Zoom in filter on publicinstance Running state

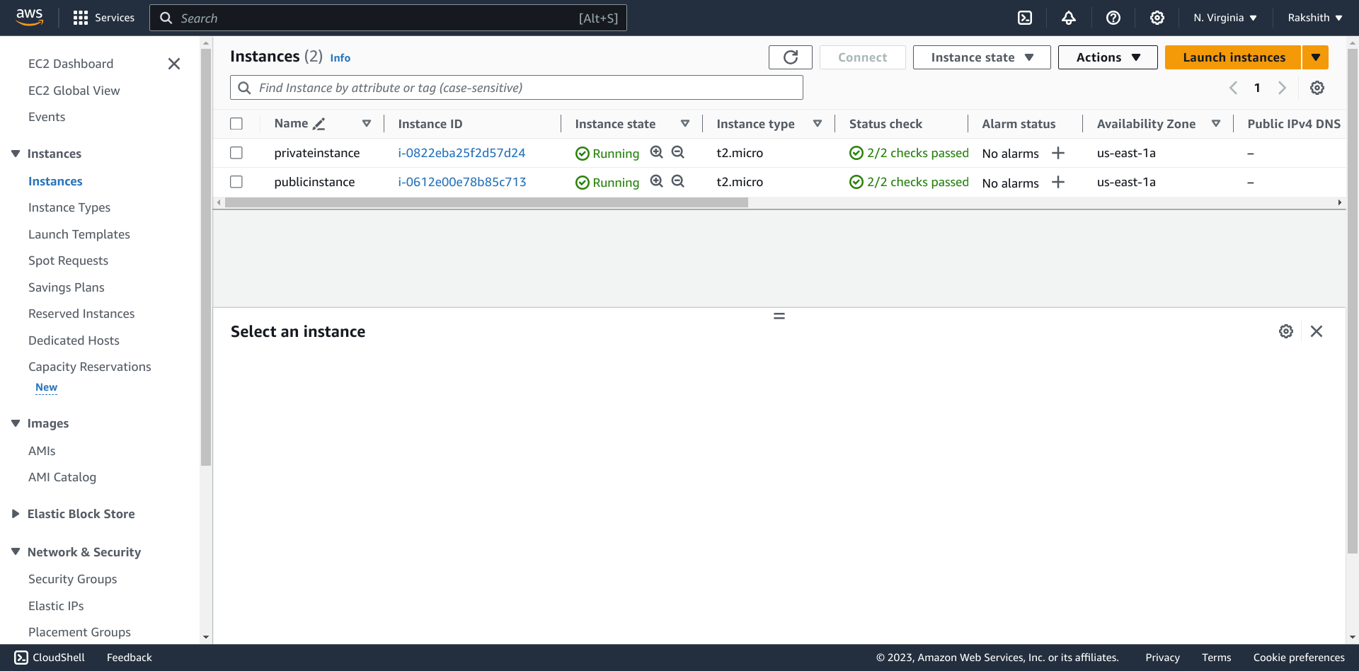pyautogui.click(x=657, y=181)
